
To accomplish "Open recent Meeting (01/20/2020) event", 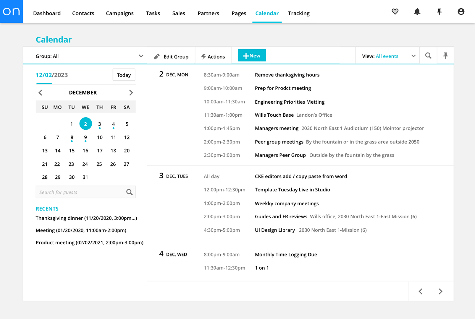I will click(x=81, y=230).
